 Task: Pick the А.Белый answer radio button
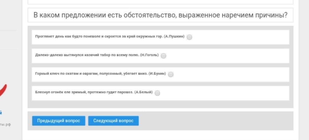157,93
